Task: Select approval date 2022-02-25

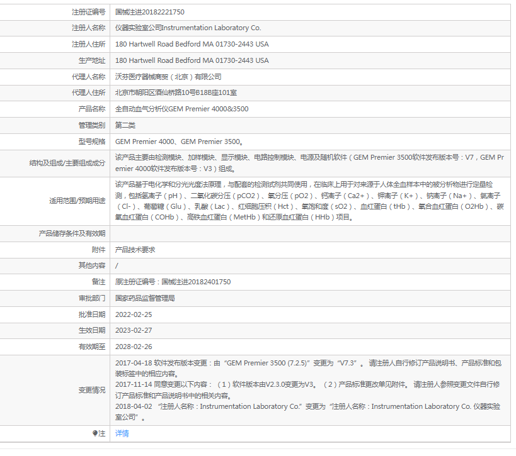Action: (x=134, y=314)
